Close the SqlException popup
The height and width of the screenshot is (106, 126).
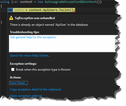(x=118, y=18)
